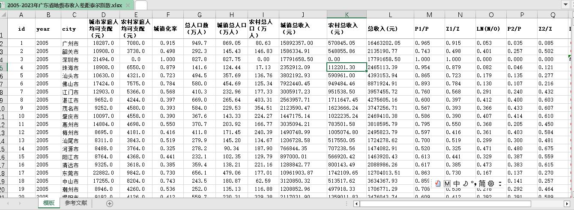
Task: Open a new blank tab next to the file tab
Action: (141, 5)
